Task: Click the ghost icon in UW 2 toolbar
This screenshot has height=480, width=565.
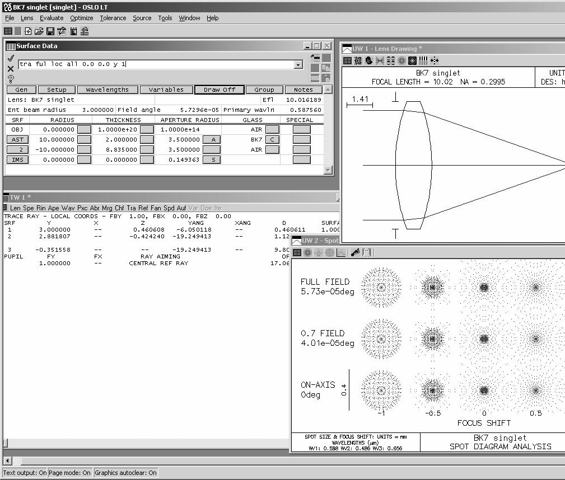Action: tap(366, 253)
